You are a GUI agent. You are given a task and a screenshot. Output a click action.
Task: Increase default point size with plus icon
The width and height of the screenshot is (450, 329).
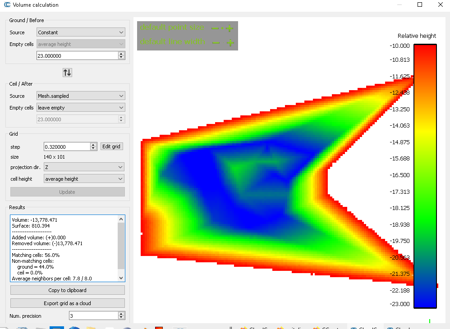point(230,28)
